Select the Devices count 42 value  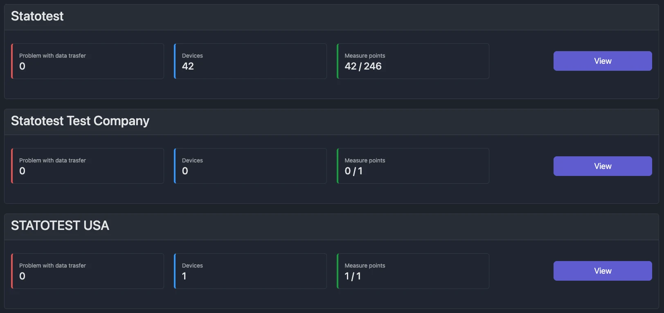[x=188, y=66]
